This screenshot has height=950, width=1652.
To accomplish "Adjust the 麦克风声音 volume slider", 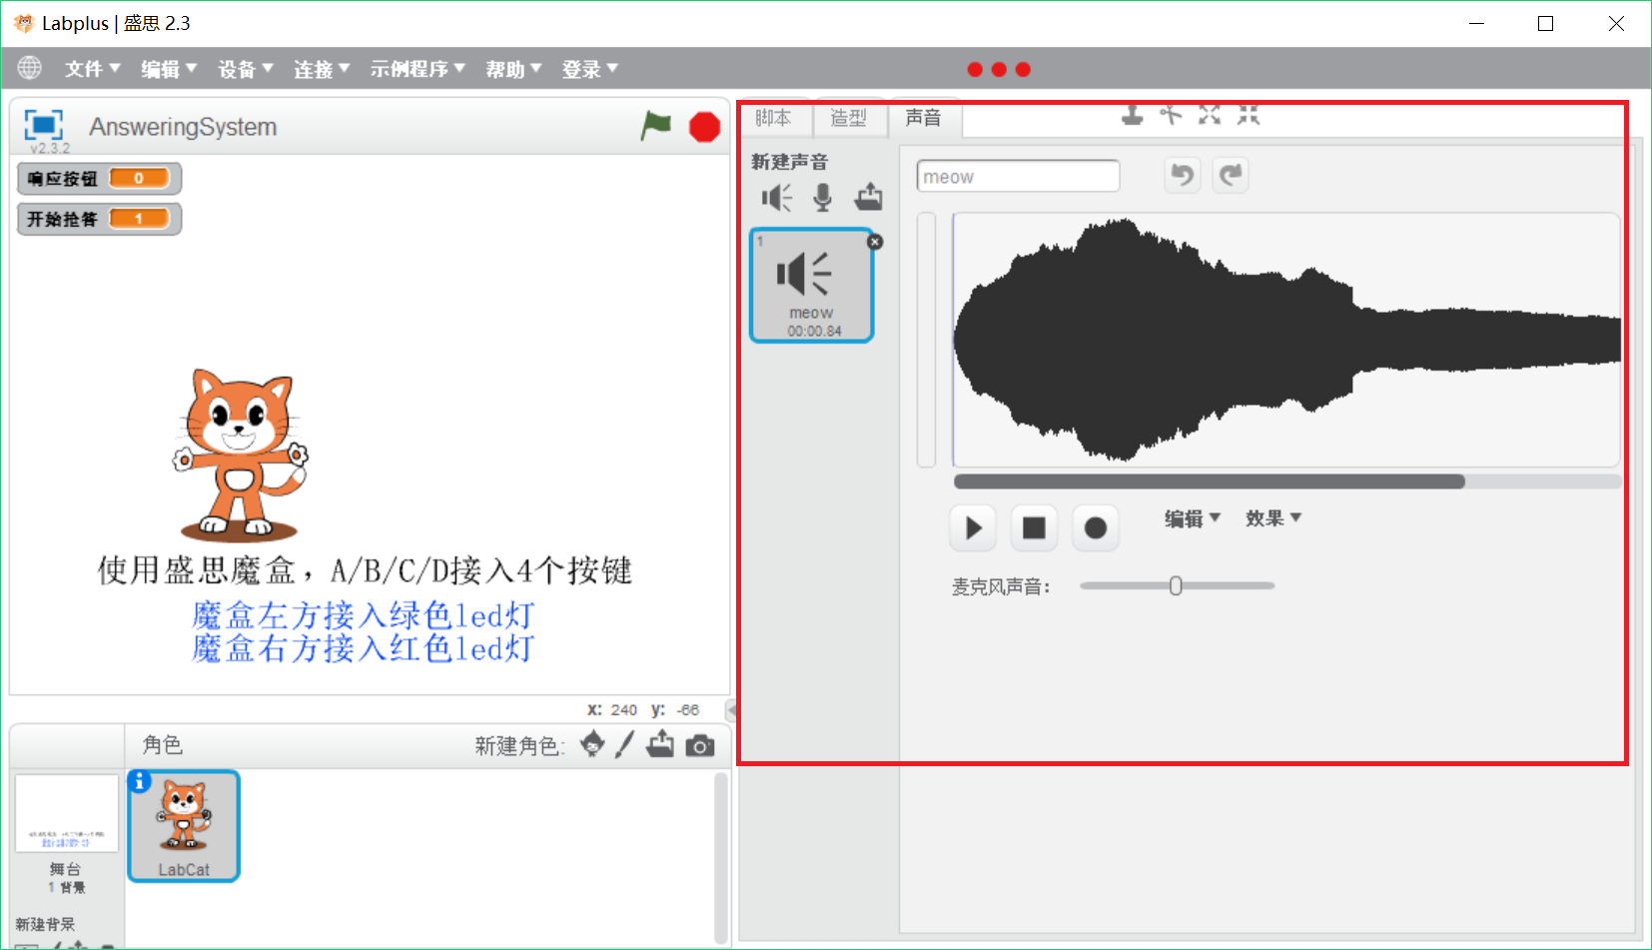I will [x=1176, y=585].
